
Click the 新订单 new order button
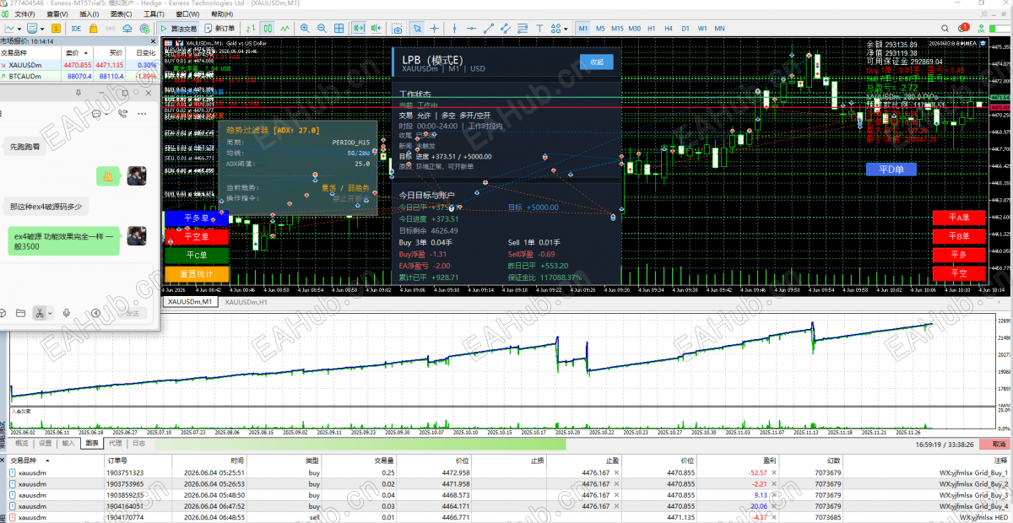coord(219,28)
